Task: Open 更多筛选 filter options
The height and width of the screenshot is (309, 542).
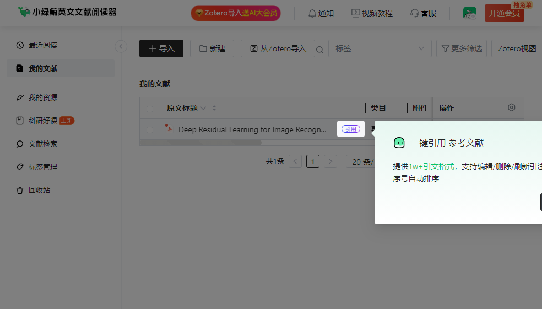Action: coord(462,48)
